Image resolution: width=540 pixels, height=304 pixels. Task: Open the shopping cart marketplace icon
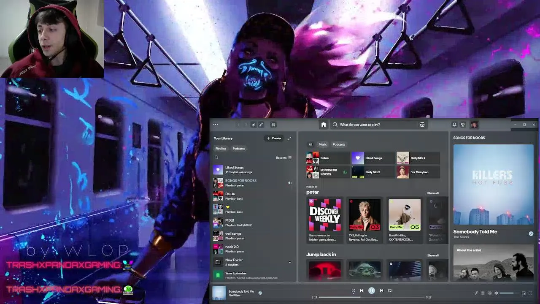(x=273, y=125)
